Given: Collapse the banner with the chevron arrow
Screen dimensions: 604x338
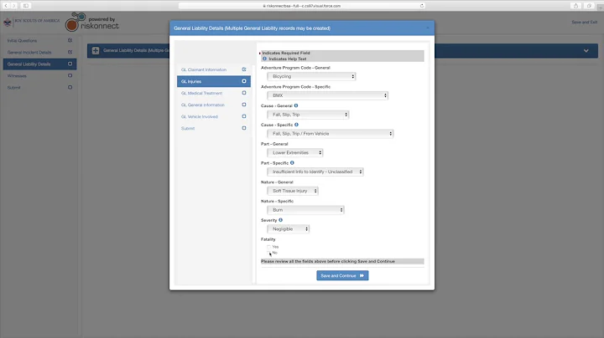Looking at the screenshot, I should (x=586, y=51).
